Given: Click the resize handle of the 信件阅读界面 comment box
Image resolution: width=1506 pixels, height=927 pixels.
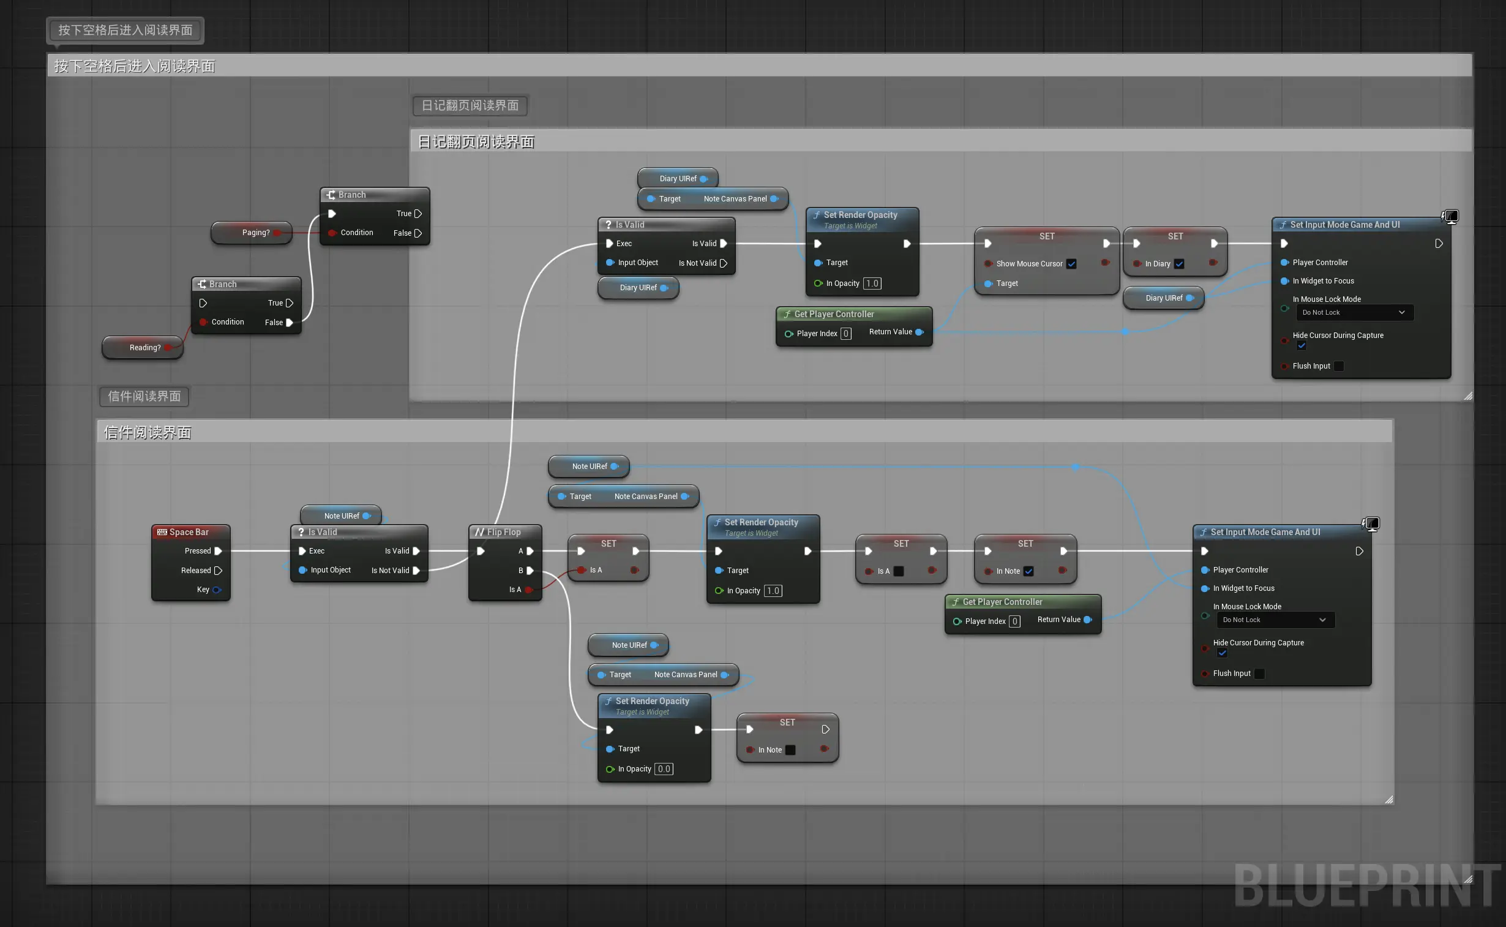Looking at the screenshot, I should pos(1388,800).
